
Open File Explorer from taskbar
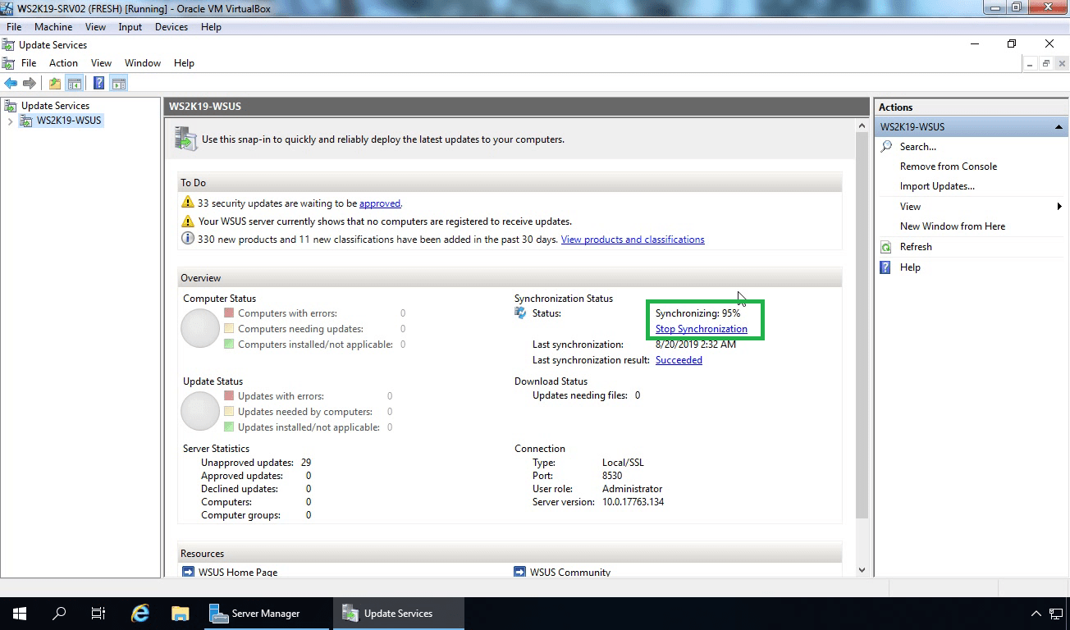point(181,614)
